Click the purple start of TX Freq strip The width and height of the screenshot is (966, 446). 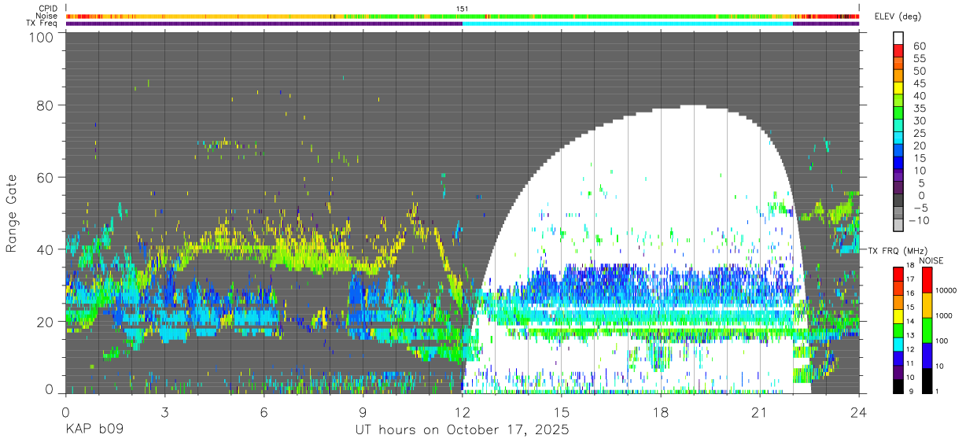[264, 24]
